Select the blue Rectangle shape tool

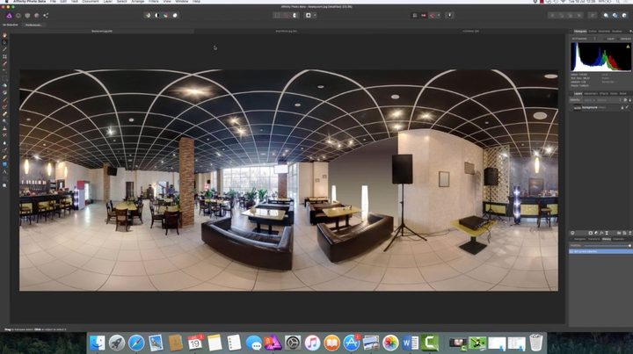pos(5,164)
